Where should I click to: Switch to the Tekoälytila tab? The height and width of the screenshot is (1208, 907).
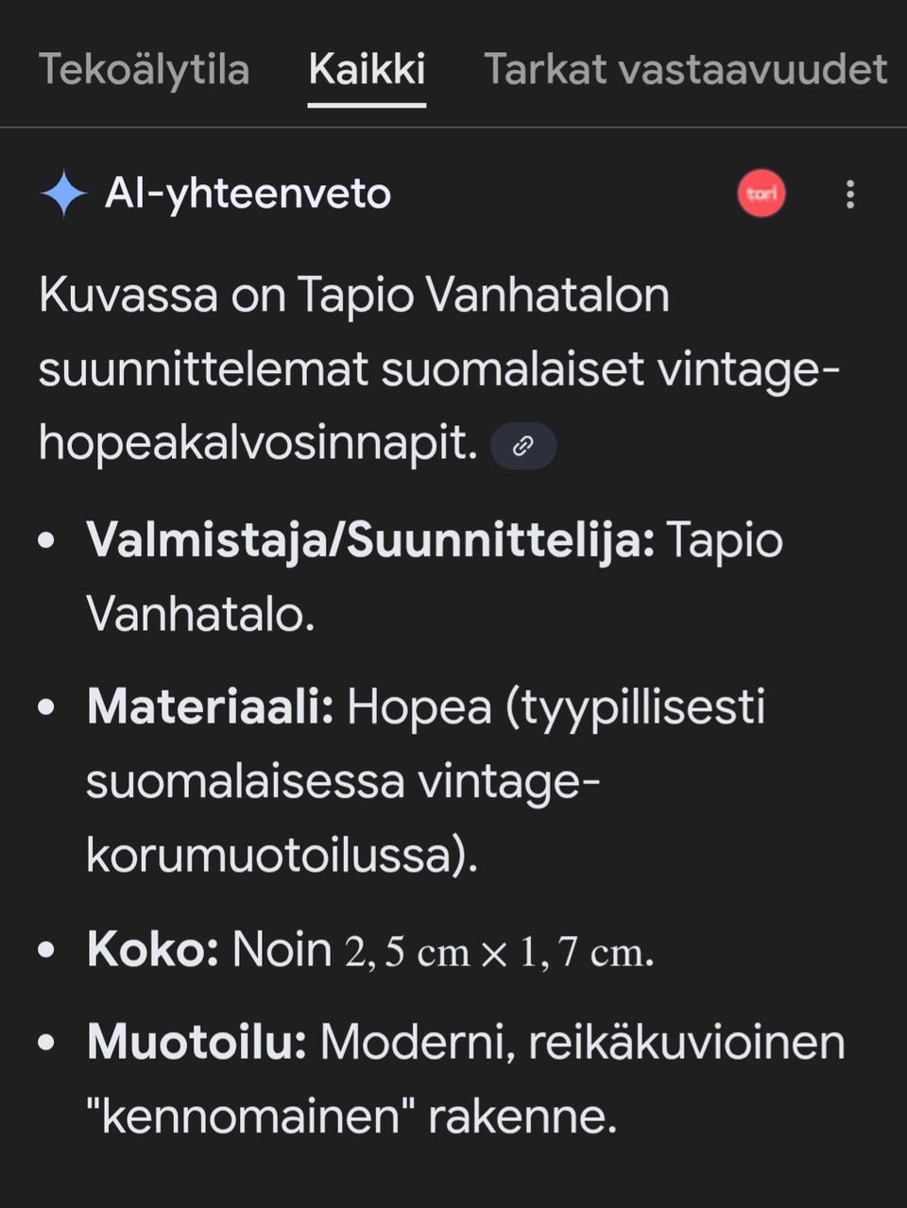pyautogui.click(x=144, y=70)
